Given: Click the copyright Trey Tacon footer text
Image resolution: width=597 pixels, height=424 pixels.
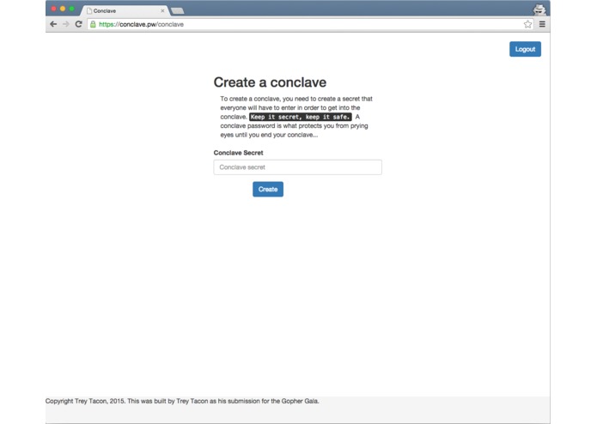Looking at the screenshot, I should coord(182,401).
